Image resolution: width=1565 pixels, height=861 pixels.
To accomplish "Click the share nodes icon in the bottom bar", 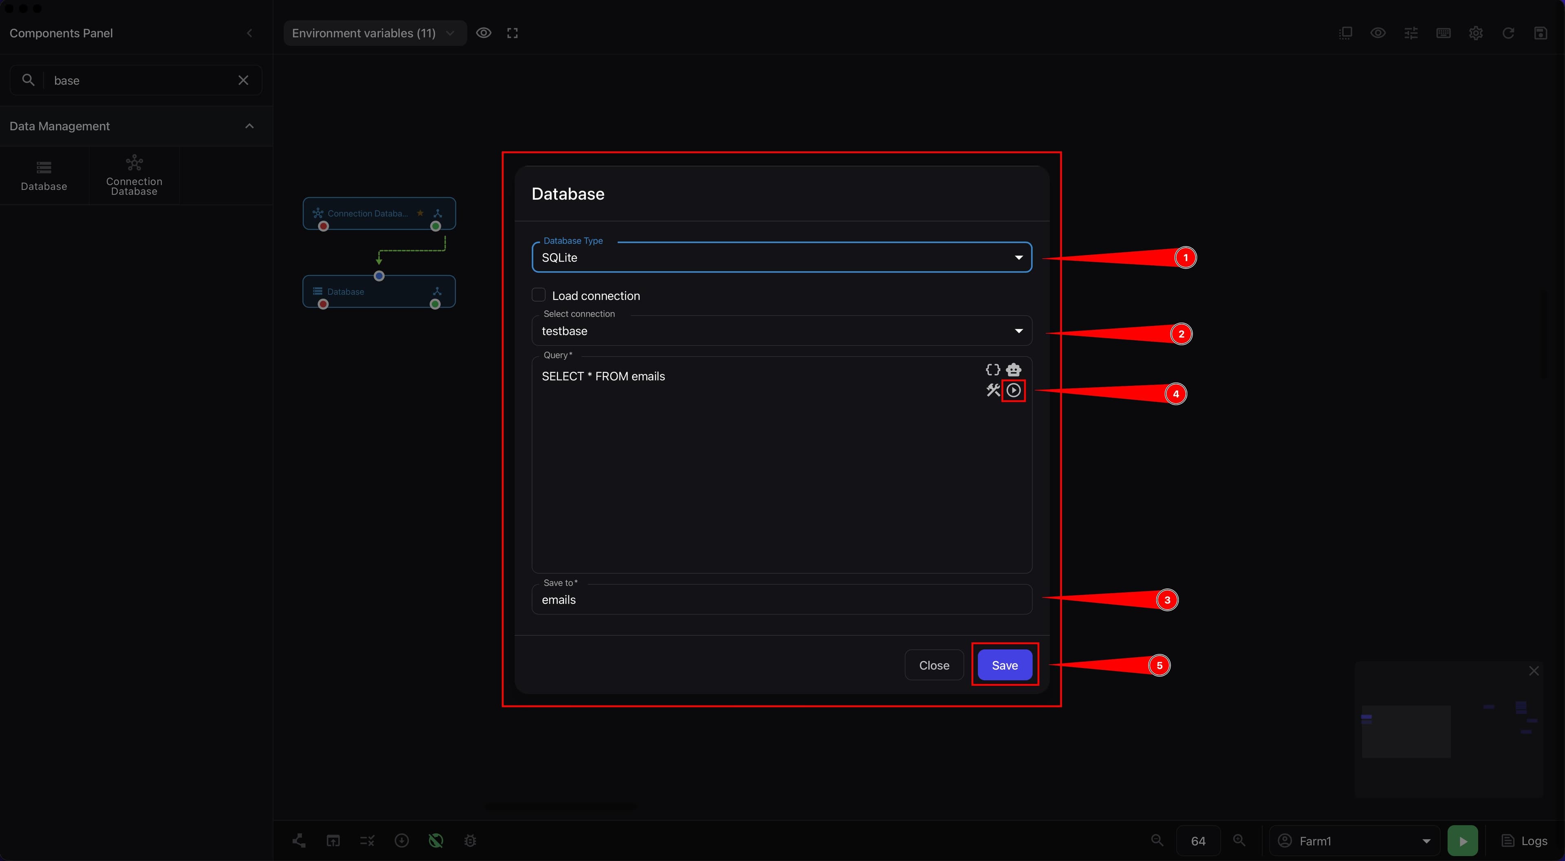I will click(299, 841).
